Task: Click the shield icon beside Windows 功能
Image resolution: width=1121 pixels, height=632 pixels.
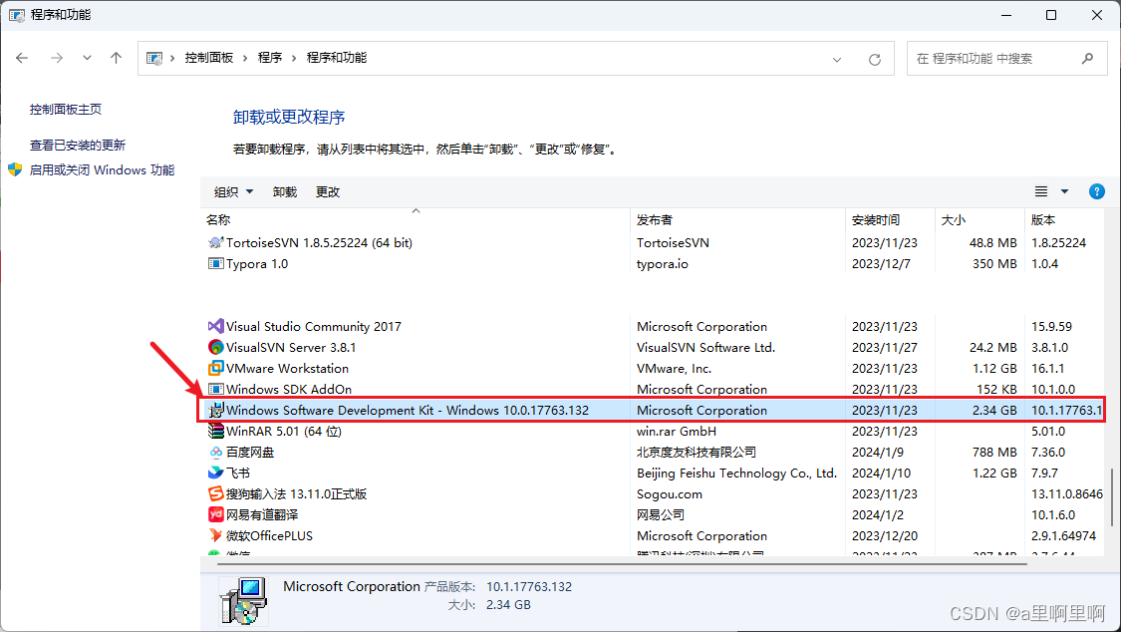Action: pyautogui.click(x=15, y=170)
